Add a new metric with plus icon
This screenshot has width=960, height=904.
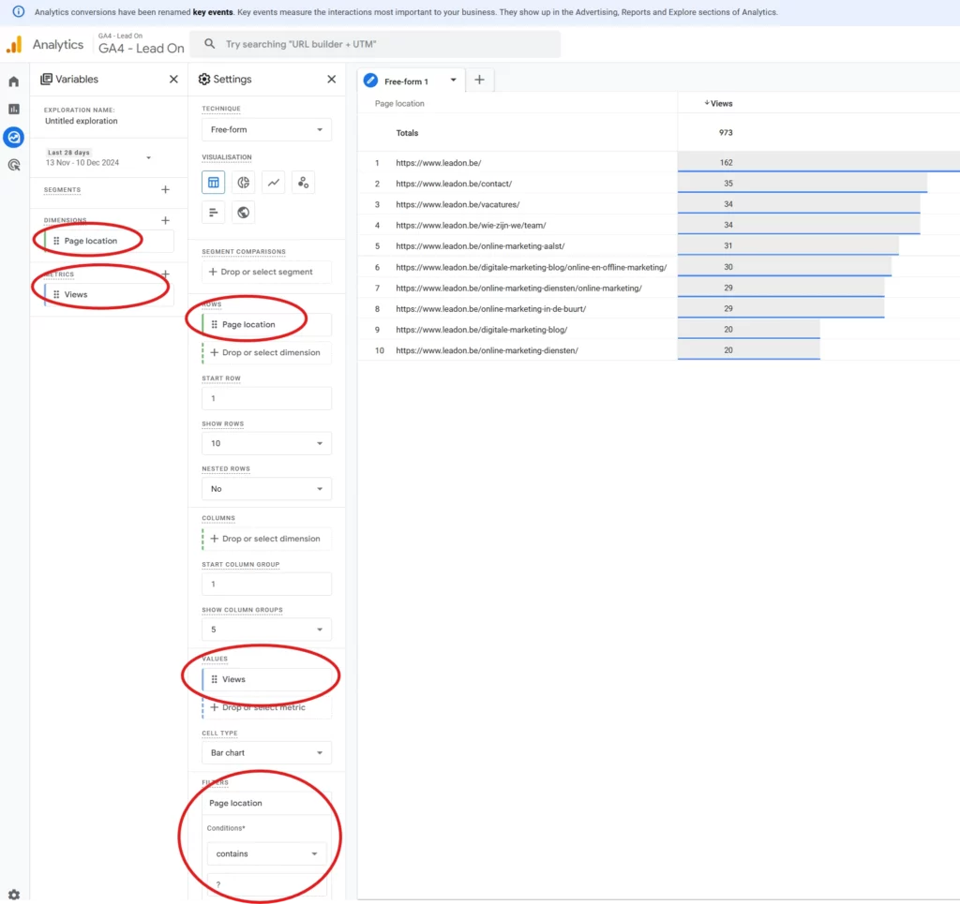pos(165,274)
